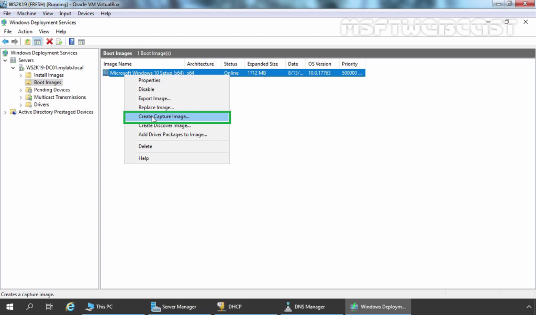Image resolution: width=536 pixels, height=315 pixels.
Task: Sort by the Image Name column header
Action: (143, 64)
